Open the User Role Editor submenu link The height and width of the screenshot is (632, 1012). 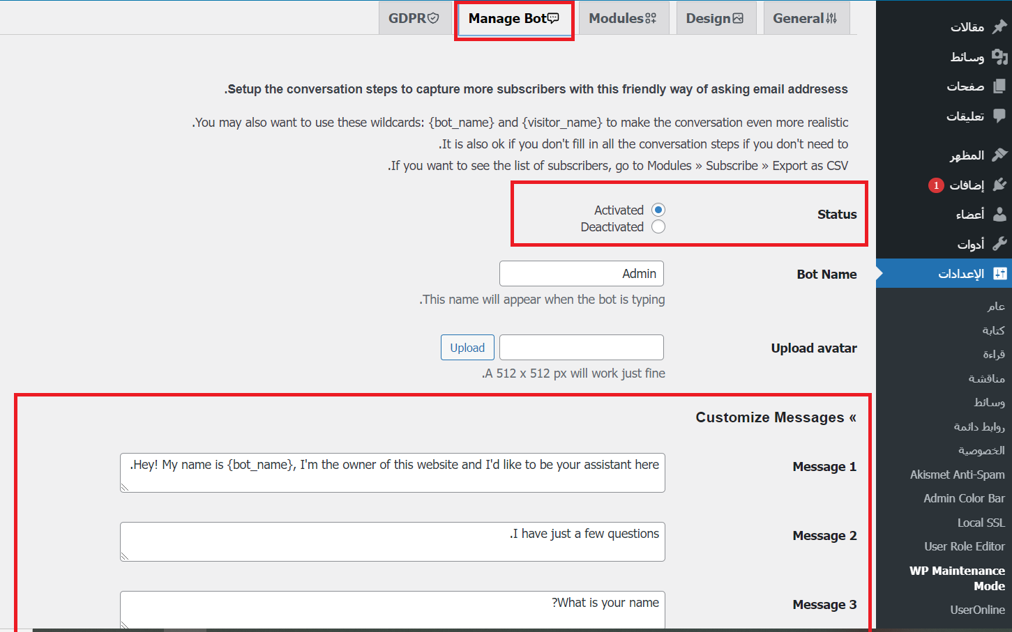tap(964, 546)
